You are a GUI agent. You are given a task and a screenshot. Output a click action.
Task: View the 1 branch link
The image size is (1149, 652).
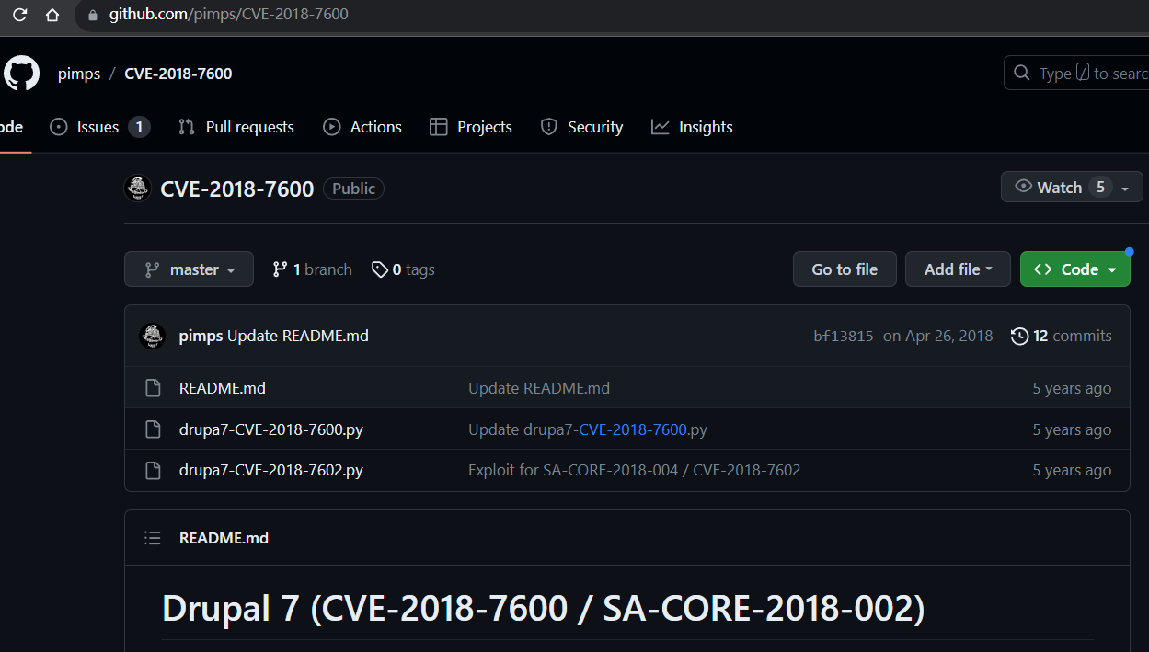(313, 269)
